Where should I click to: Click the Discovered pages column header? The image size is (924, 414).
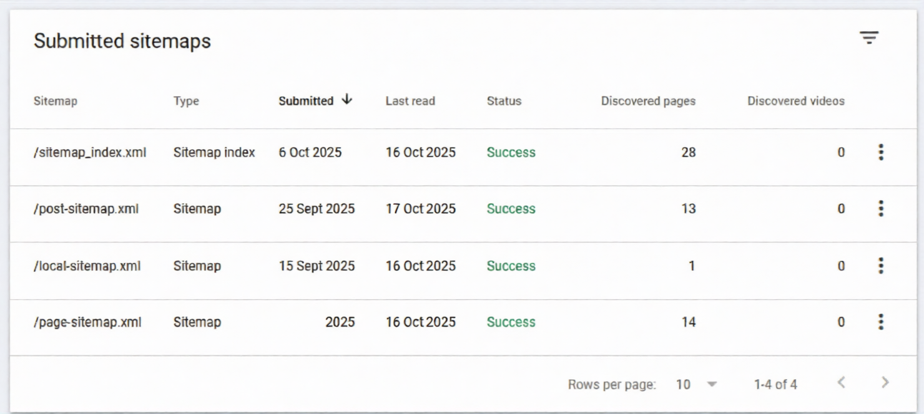648,101
